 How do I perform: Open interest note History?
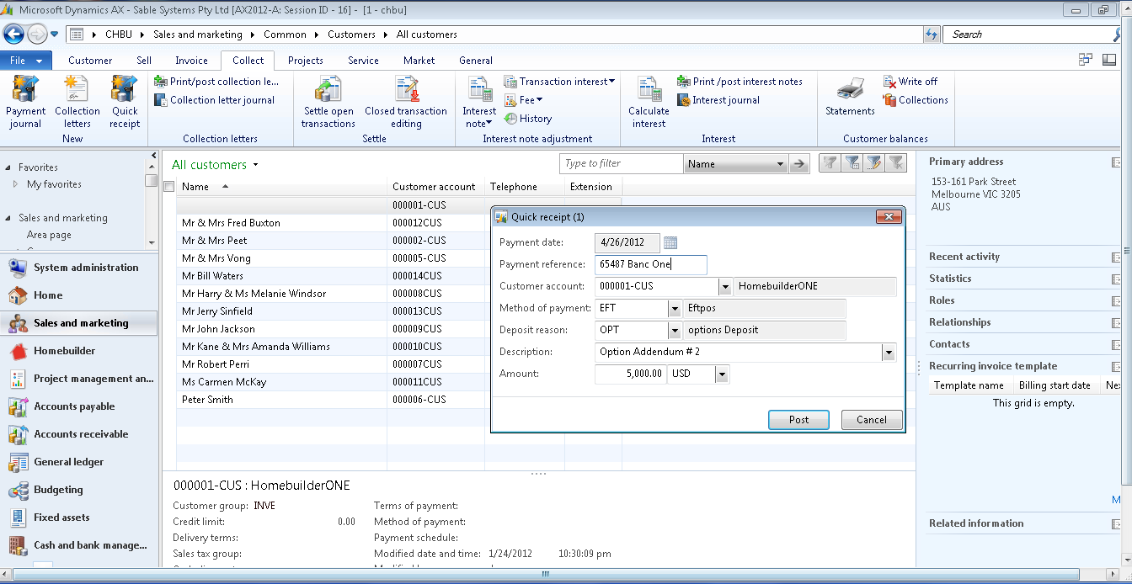tap(527, 119)
